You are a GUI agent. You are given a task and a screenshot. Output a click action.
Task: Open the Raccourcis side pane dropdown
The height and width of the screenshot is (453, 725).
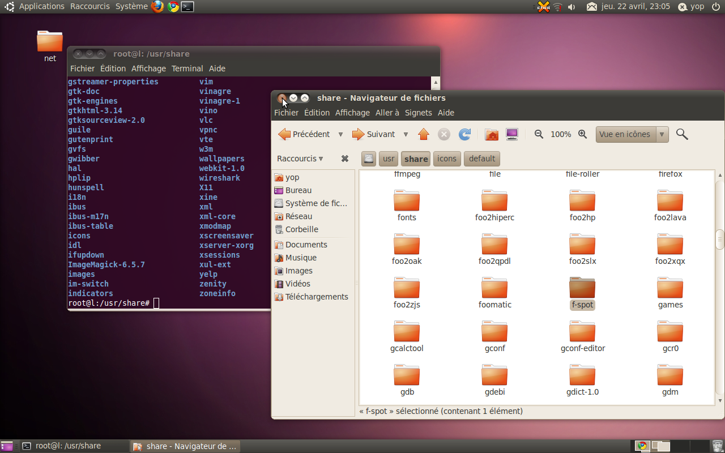pos(300,159)
